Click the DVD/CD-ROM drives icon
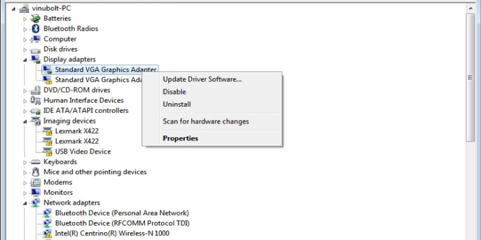The height and width of the screenshot is (240, 481). 35,90
